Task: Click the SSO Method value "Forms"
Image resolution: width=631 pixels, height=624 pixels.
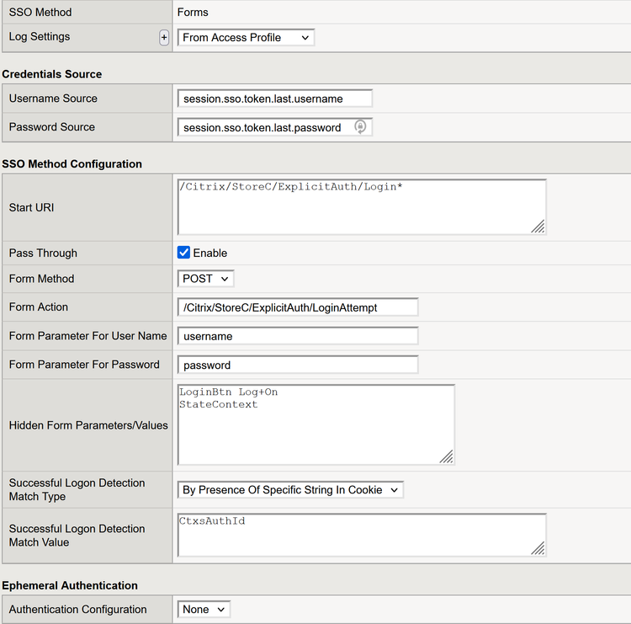Action: [x=193, y=13]
